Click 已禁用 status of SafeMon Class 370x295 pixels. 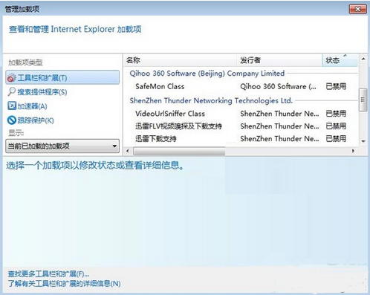click(336, 86)
